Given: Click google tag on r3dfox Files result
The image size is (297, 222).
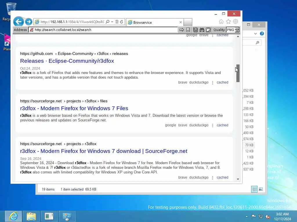Looking at the screenshot, I should 171,125.
